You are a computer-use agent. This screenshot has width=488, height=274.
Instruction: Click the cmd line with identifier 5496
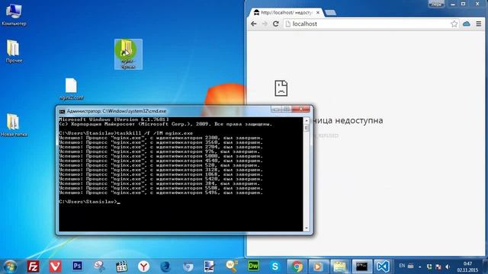click(161, 193)
